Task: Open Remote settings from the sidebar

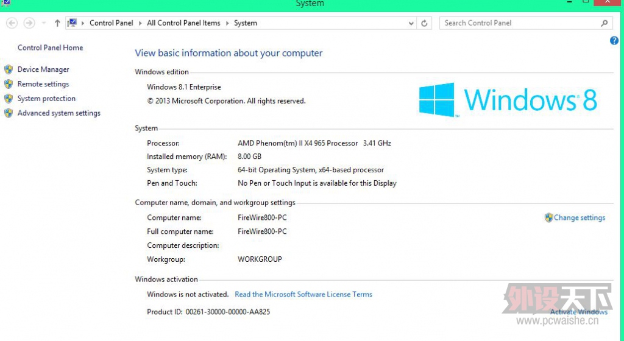Action: tap(43, 84)
